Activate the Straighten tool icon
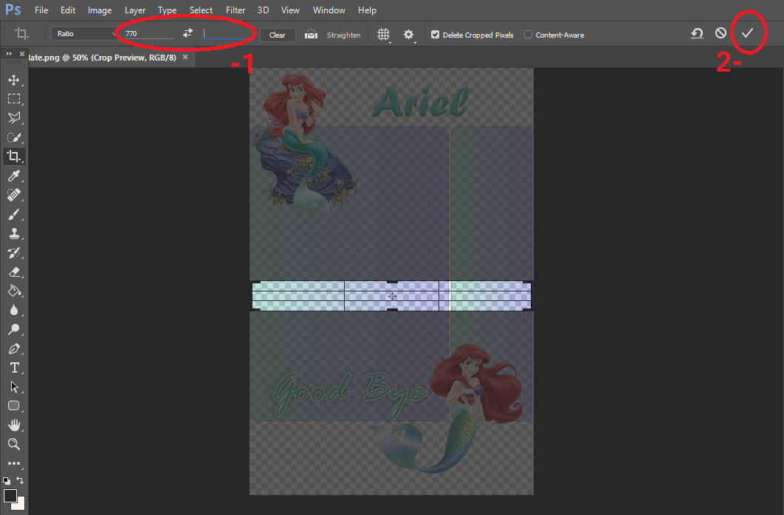The image size is (784, 515). [x=311, y=35]
